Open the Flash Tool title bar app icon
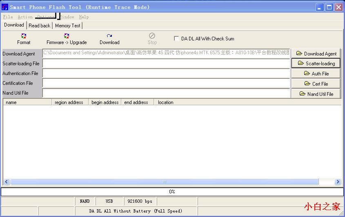This screenshot has width=345, height=217. [5, 7]
